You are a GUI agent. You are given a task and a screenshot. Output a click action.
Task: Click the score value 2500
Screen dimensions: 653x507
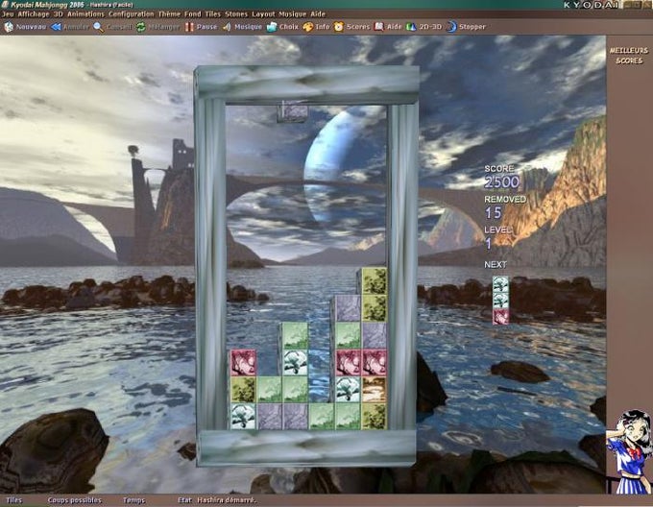[x=502, y=181]
